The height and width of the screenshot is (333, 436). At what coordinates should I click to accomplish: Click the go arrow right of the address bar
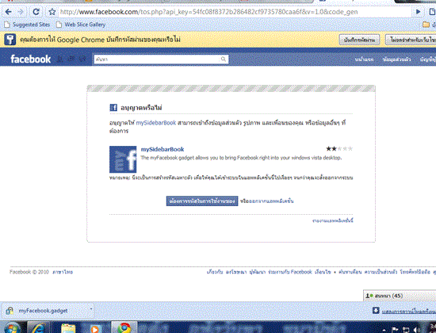[418, 12]
